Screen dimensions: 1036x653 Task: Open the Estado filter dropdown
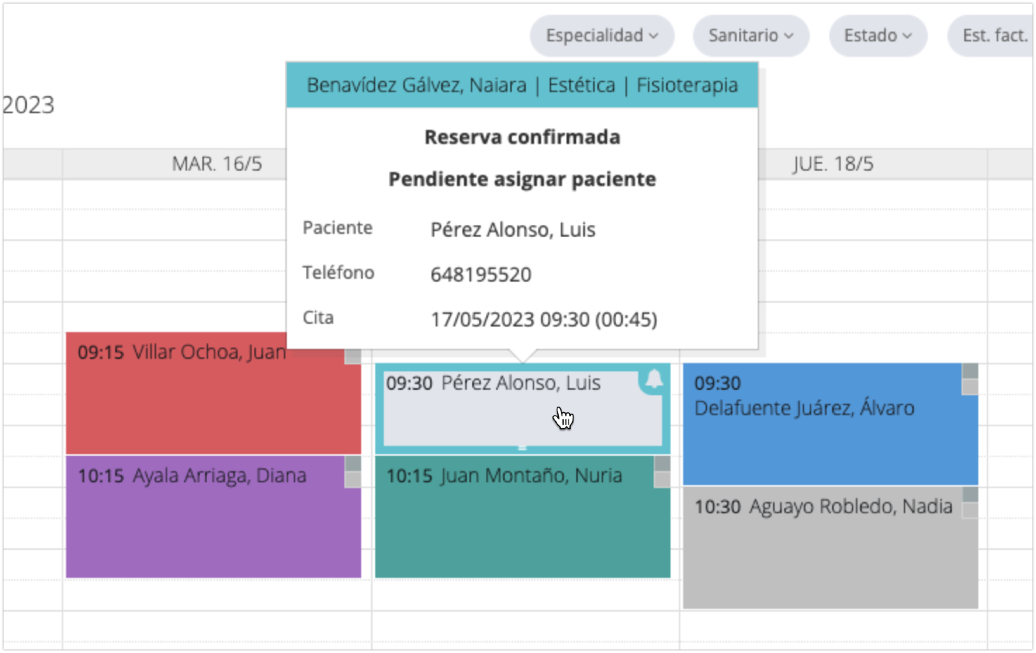click(x=878, y=36)
